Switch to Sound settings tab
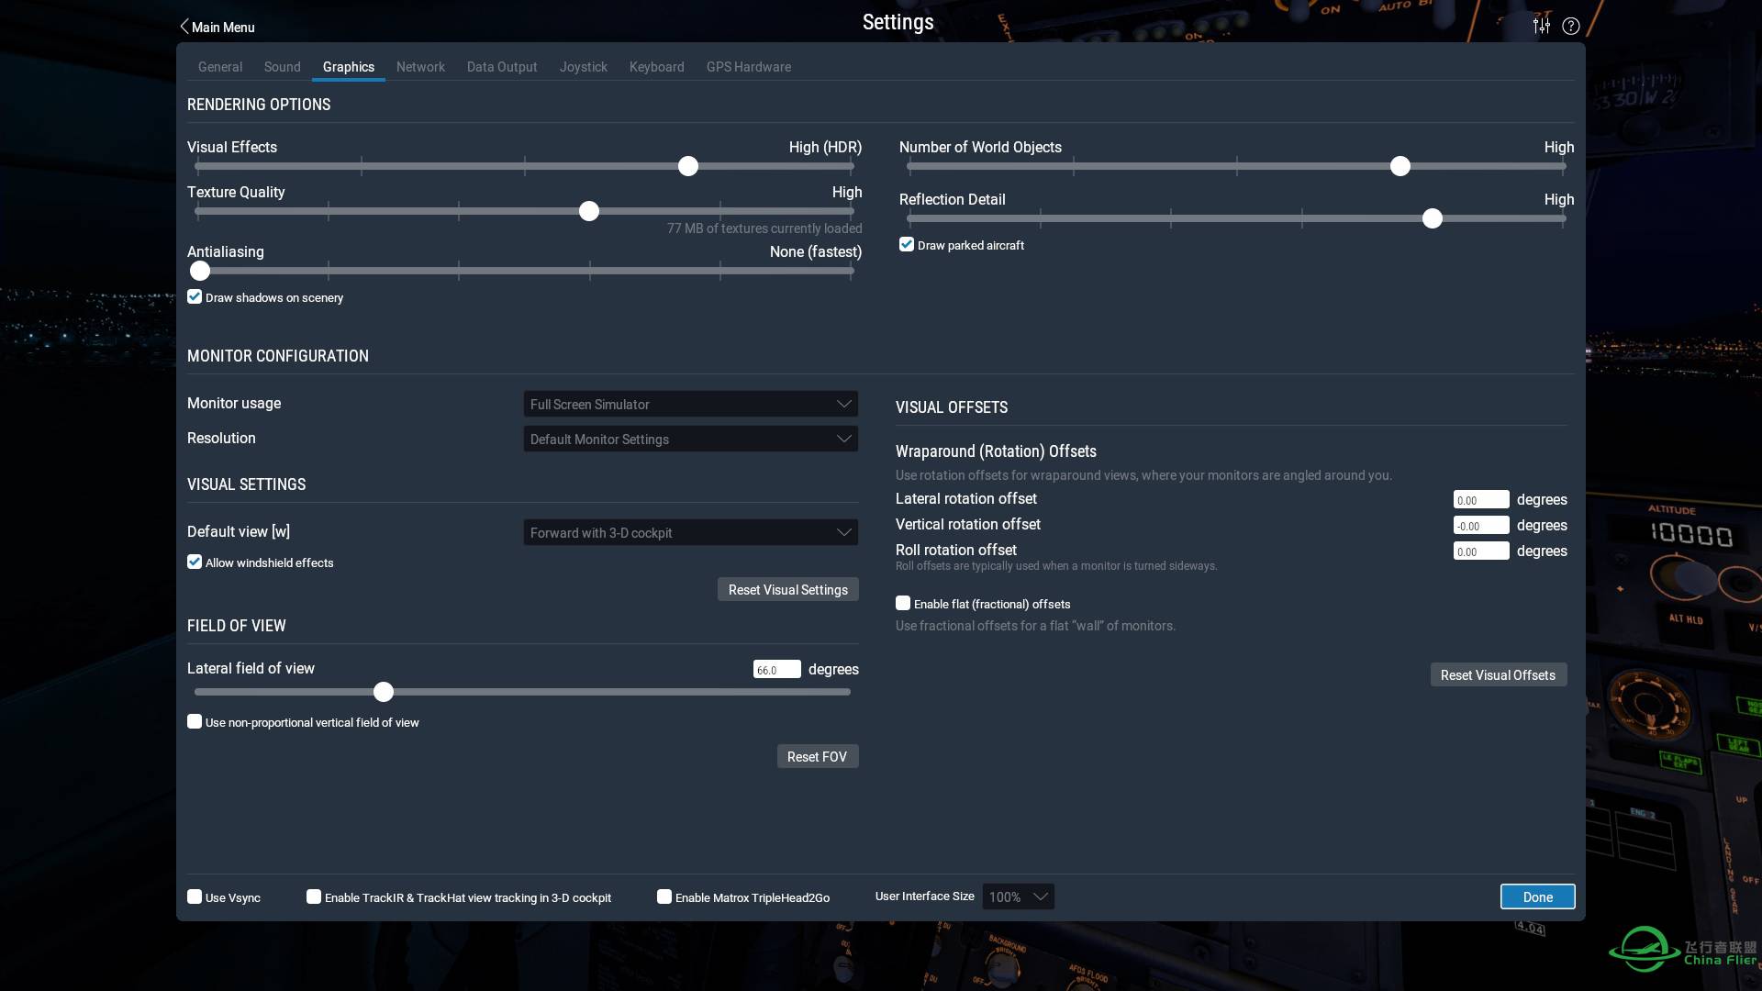Image resolution: width=1762 pixels, height=991 pixels. [x=282, y=67]
